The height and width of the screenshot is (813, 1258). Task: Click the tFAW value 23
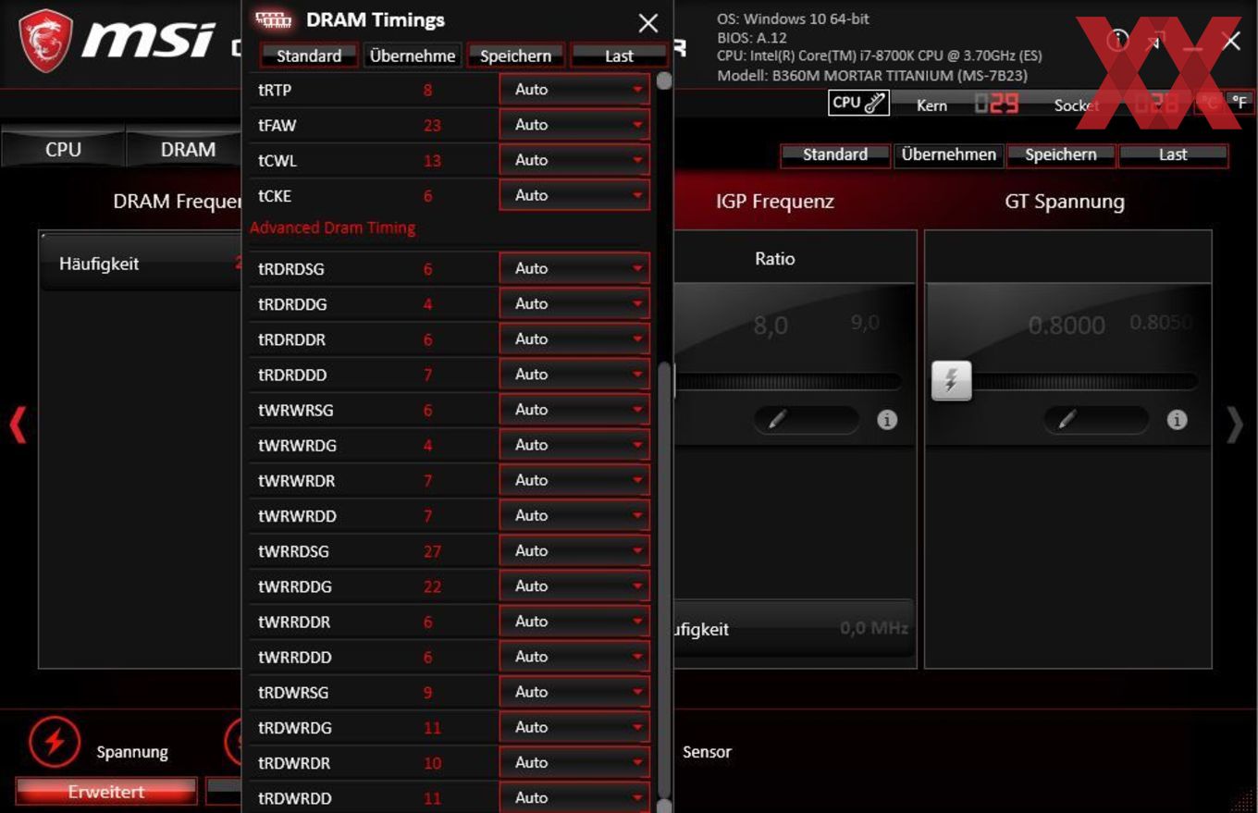tap(432, 125)
